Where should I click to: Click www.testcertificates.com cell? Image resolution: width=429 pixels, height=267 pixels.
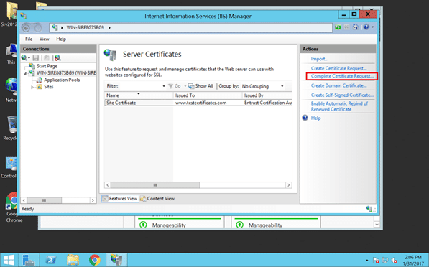(200, 103)
